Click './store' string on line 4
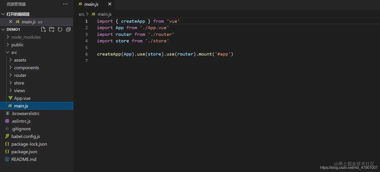The width and height of the screenshot is (380, 172). click(x=157, y=41)
